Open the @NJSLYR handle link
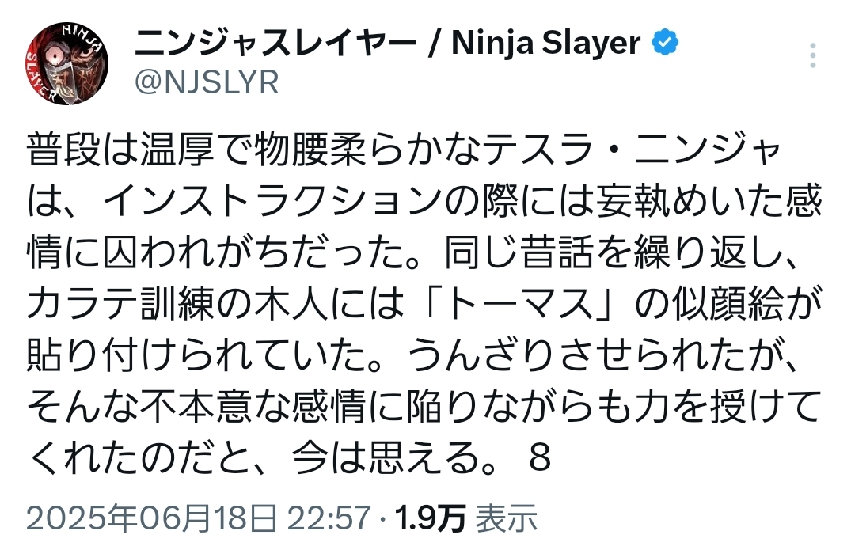Image resolution: width=855 pixels, height=550 pixels. [207, 82]
